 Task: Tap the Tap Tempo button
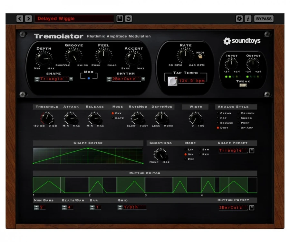tap(173, 81)
